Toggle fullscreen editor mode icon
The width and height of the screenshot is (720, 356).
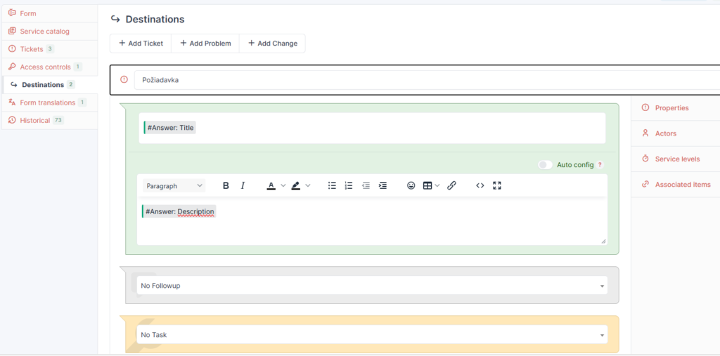click(x=497, y=185)
